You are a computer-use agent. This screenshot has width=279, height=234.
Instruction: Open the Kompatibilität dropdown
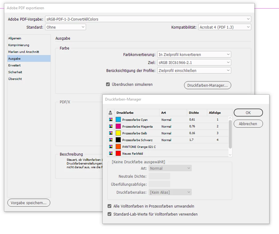click(x=224, y=27)
